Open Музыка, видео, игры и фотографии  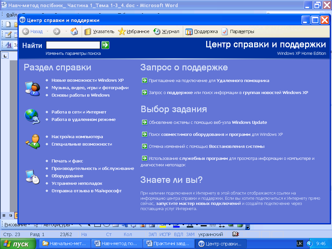(x=90, y=88)
